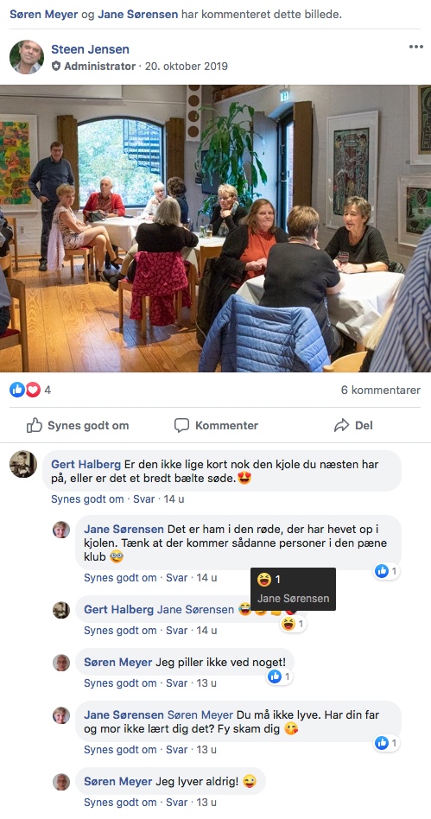
Task: Click Svar under Gert Halberg's first comment
Action: click(x=143, y=498)
